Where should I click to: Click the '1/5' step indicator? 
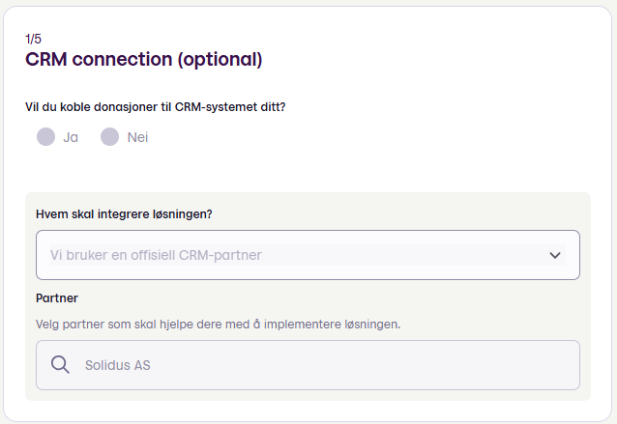(x=33, y=39)
